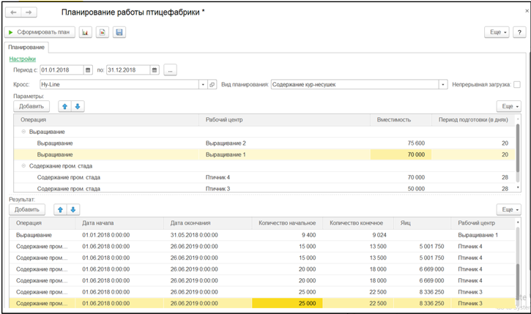The width and height of the screenshot is (531, 314).
Task: Click the save diskette icon
Action: (119, 32)
